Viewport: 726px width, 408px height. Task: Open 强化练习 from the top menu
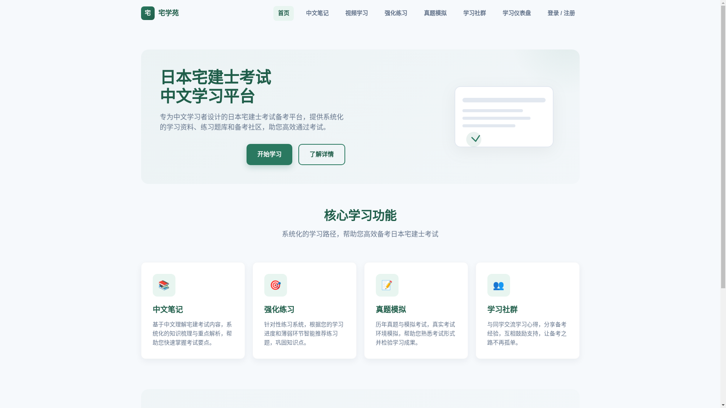click(x=396, y=13)
